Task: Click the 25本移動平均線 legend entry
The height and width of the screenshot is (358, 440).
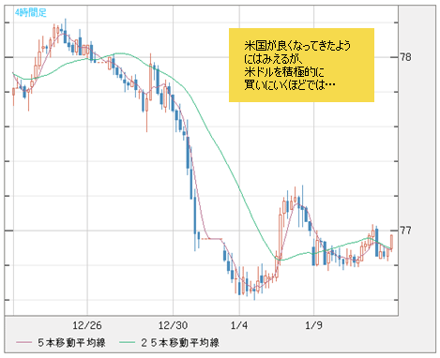Action: 180,343
